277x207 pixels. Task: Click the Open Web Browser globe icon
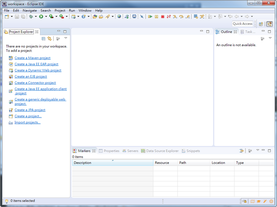pos(119,17)
